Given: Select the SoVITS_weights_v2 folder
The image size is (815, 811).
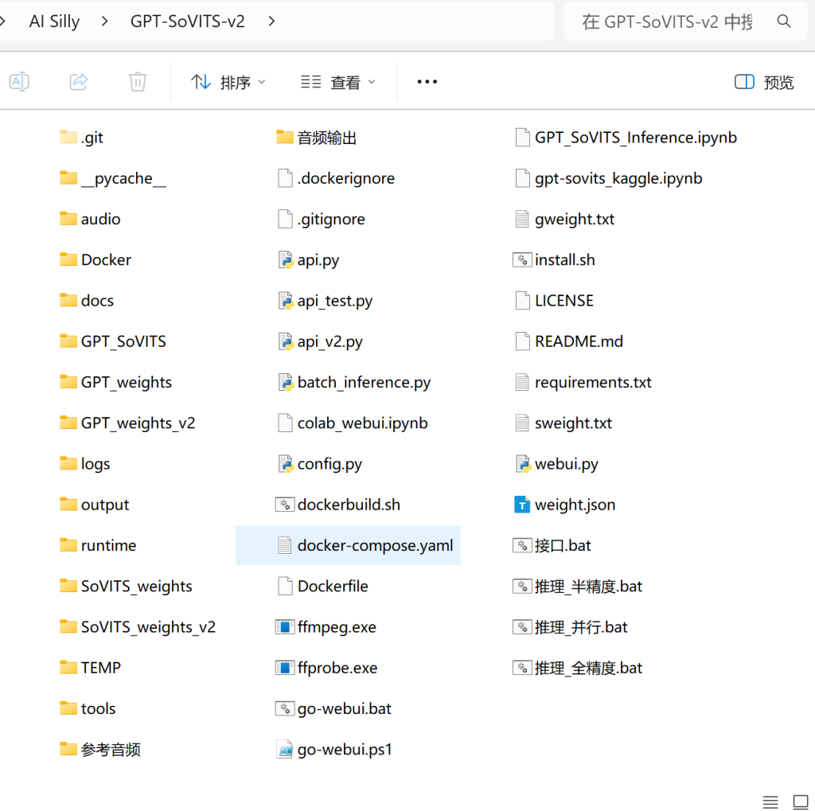Looking at the screenshot, I should (138, 627).
